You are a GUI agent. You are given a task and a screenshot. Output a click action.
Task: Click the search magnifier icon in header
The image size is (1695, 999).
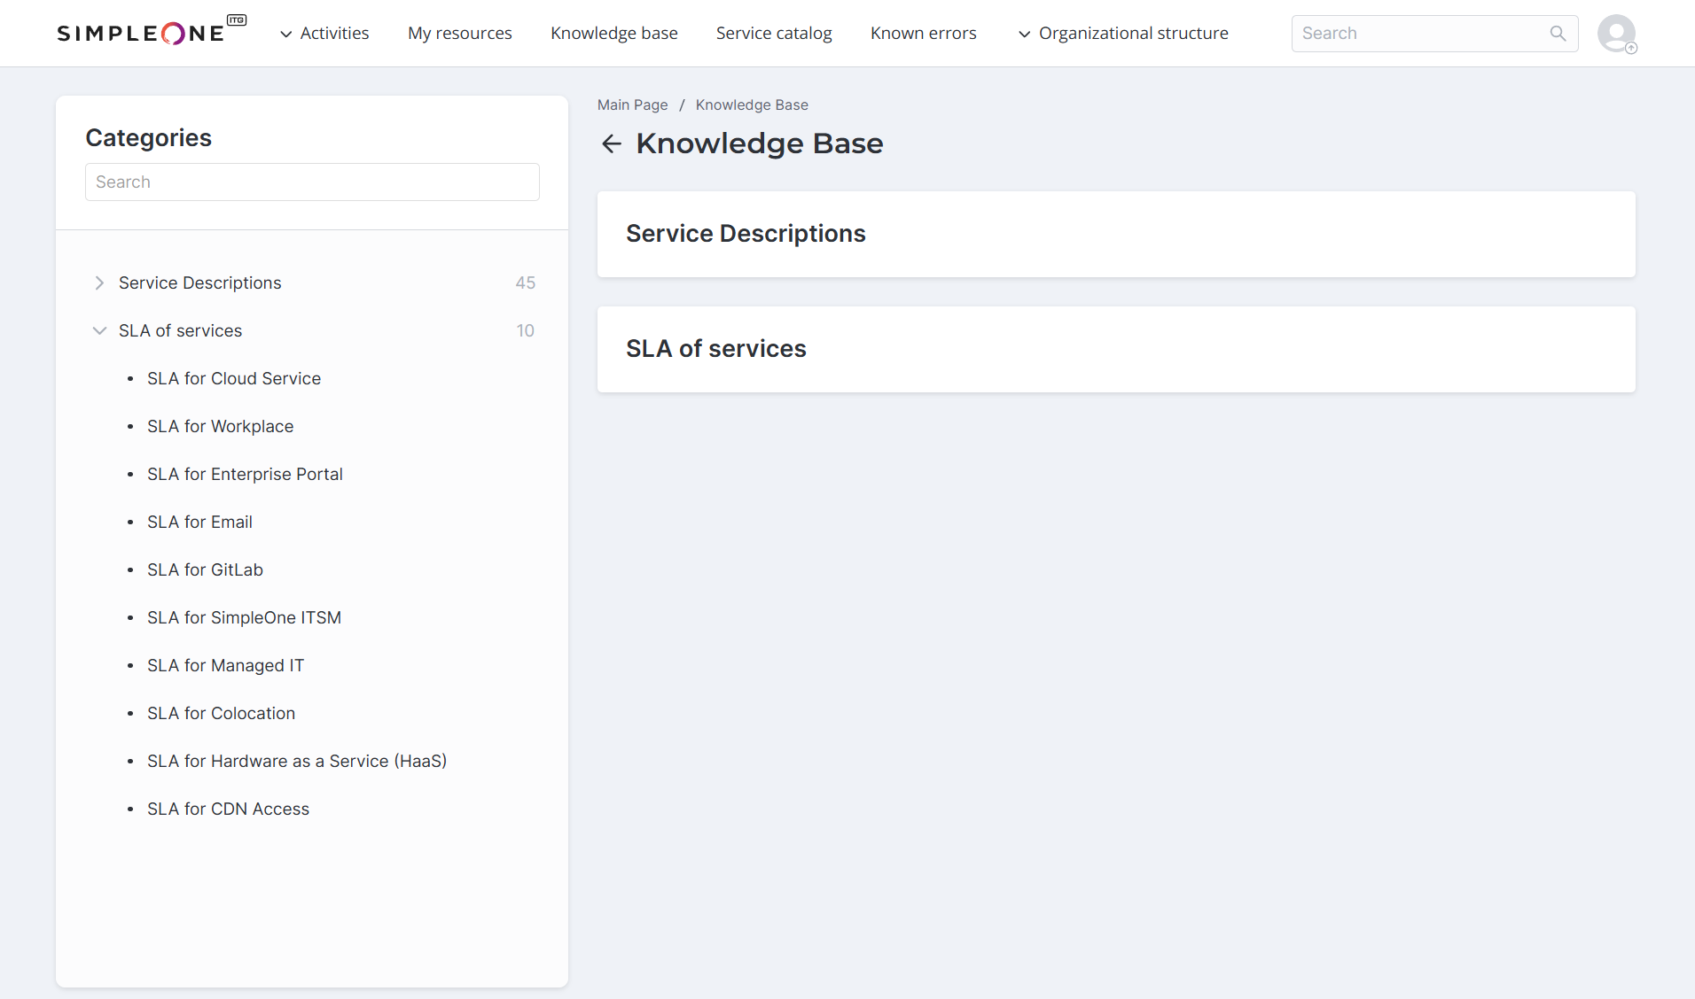coord(1558,34)
